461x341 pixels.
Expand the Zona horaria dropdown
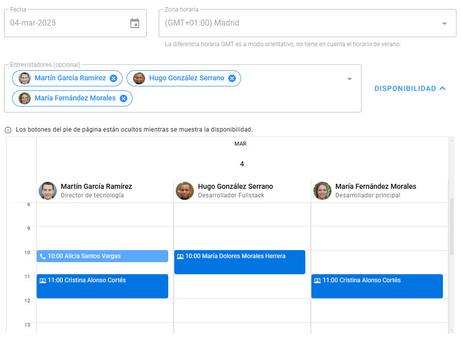point(444,24)
